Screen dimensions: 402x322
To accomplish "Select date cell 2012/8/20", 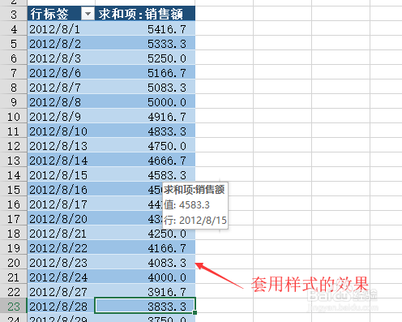I will tap(61, 219).
